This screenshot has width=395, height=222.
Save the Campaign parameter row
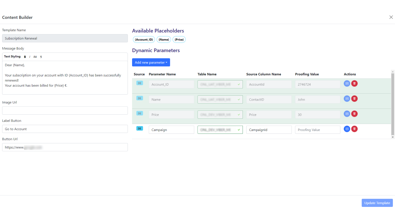coord(347,129)
